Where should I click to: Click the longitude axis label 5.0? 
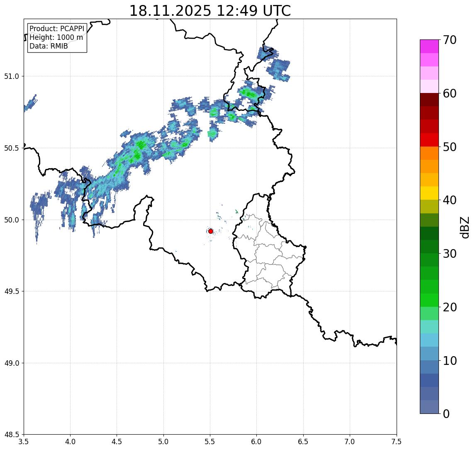coord(163,442)
